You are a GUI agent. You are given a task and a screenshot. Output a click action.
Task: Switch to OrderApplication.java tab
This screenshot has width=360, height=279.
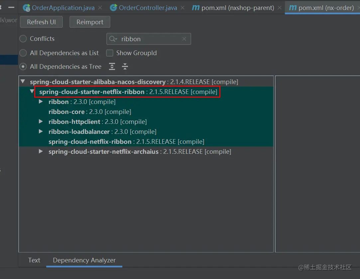coord(63,8)
